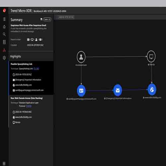Viewport: 166px width, 166px height.
Task: Click the email subject label under the envelope node
Action: [x=118, y=98]
